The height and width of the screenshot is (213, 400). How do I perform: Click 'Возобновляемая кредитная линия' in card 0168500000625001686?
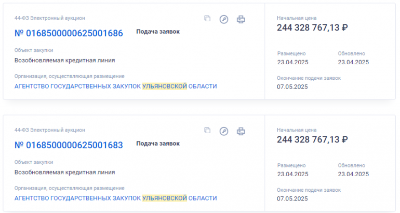[x=64, y=60]
